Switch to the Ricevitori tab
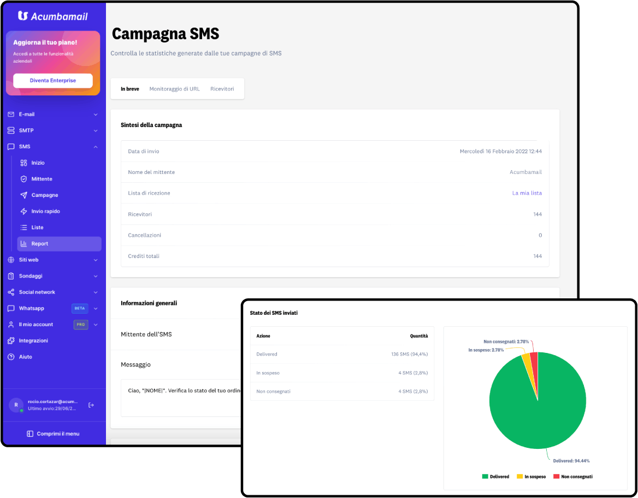This screenshot has height=498, width=638. [222, 89]
